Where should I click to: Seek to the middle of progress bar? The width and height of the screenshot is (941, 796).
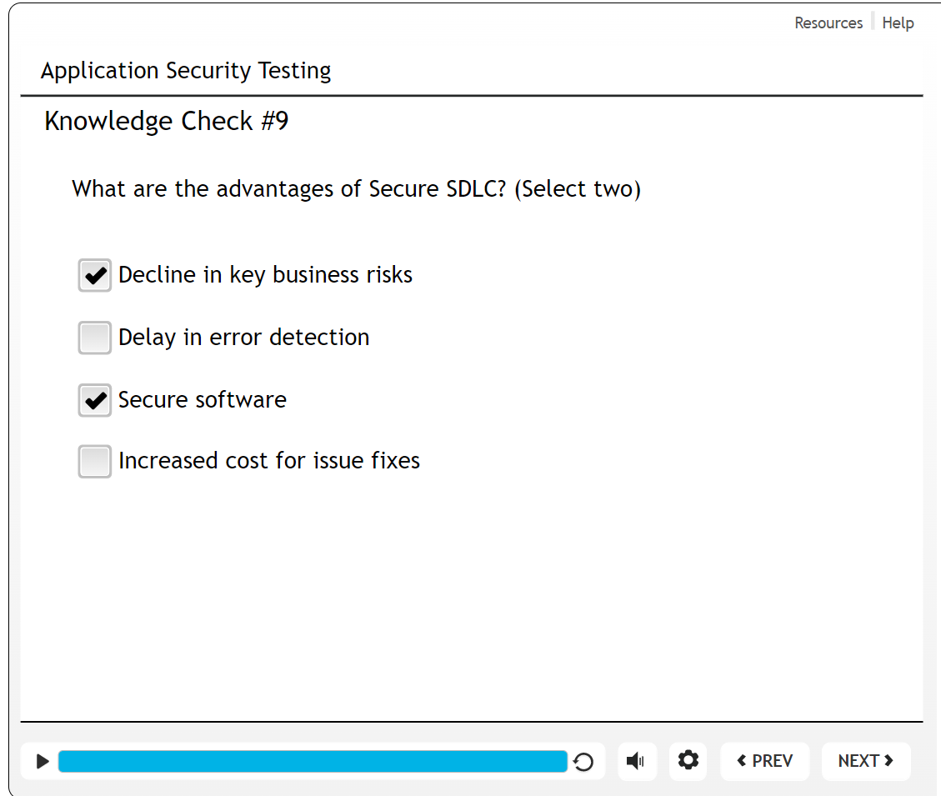click(313, 761)
